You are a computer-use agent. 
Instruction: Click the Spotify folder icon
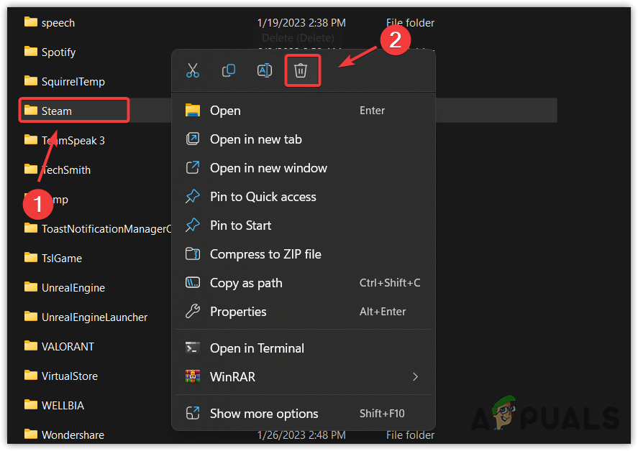(31, 51)
